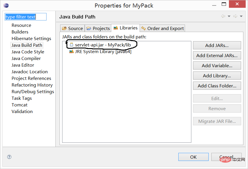Confirm with the OK button
This screenshot has height=169, width=248.
pyautogui.click(x=193, y=157)
